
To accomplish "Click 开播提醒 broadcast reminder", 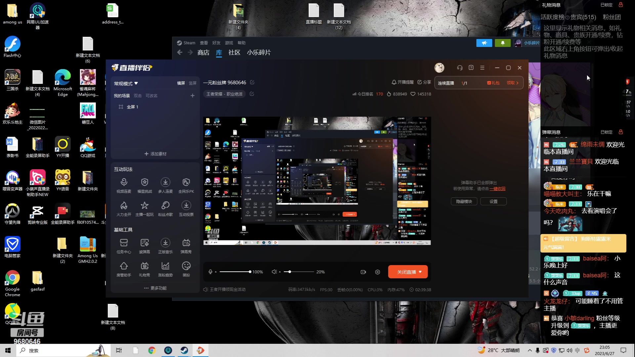I will pos(402,82).
